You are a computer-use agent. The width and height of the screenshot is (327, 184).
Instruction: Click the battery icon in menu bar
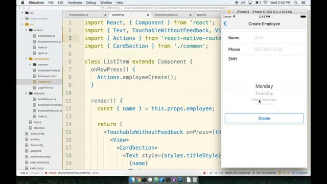click(x=258, y=3)
